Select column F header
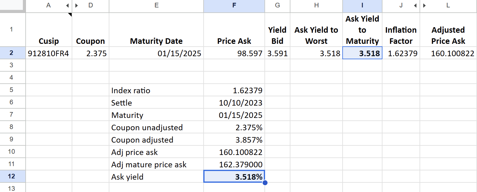Image resolution: width=477 pixels, height=192 pixels. [234, 6]
